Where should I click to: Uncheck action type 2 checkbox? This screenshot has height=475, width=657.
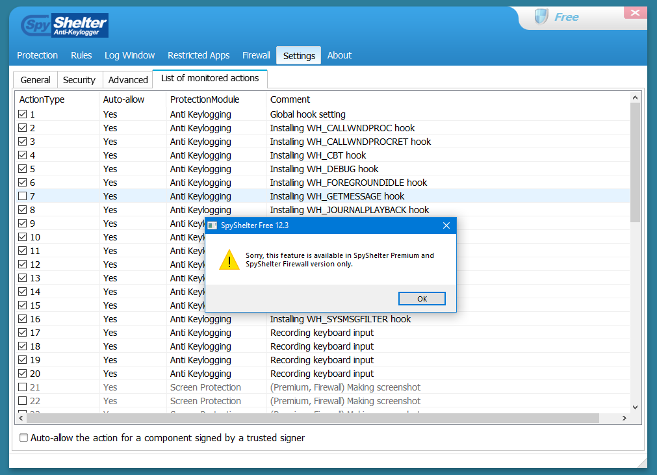(23, 128)
